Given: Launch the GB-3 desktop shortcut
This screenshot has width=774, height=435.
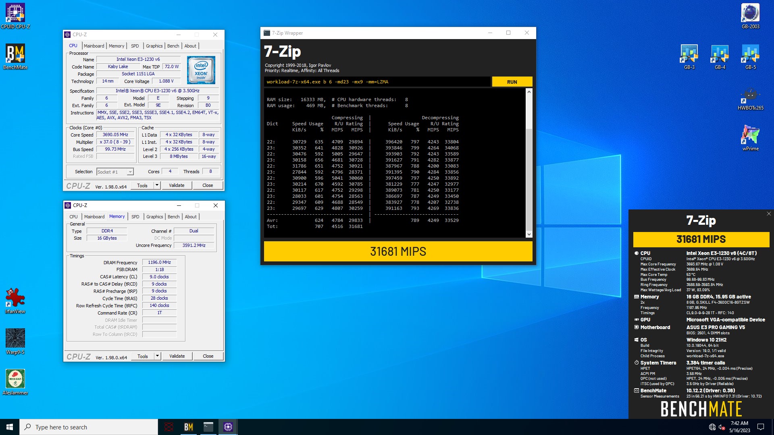Looking at the screenshot, I should point(689,57).
